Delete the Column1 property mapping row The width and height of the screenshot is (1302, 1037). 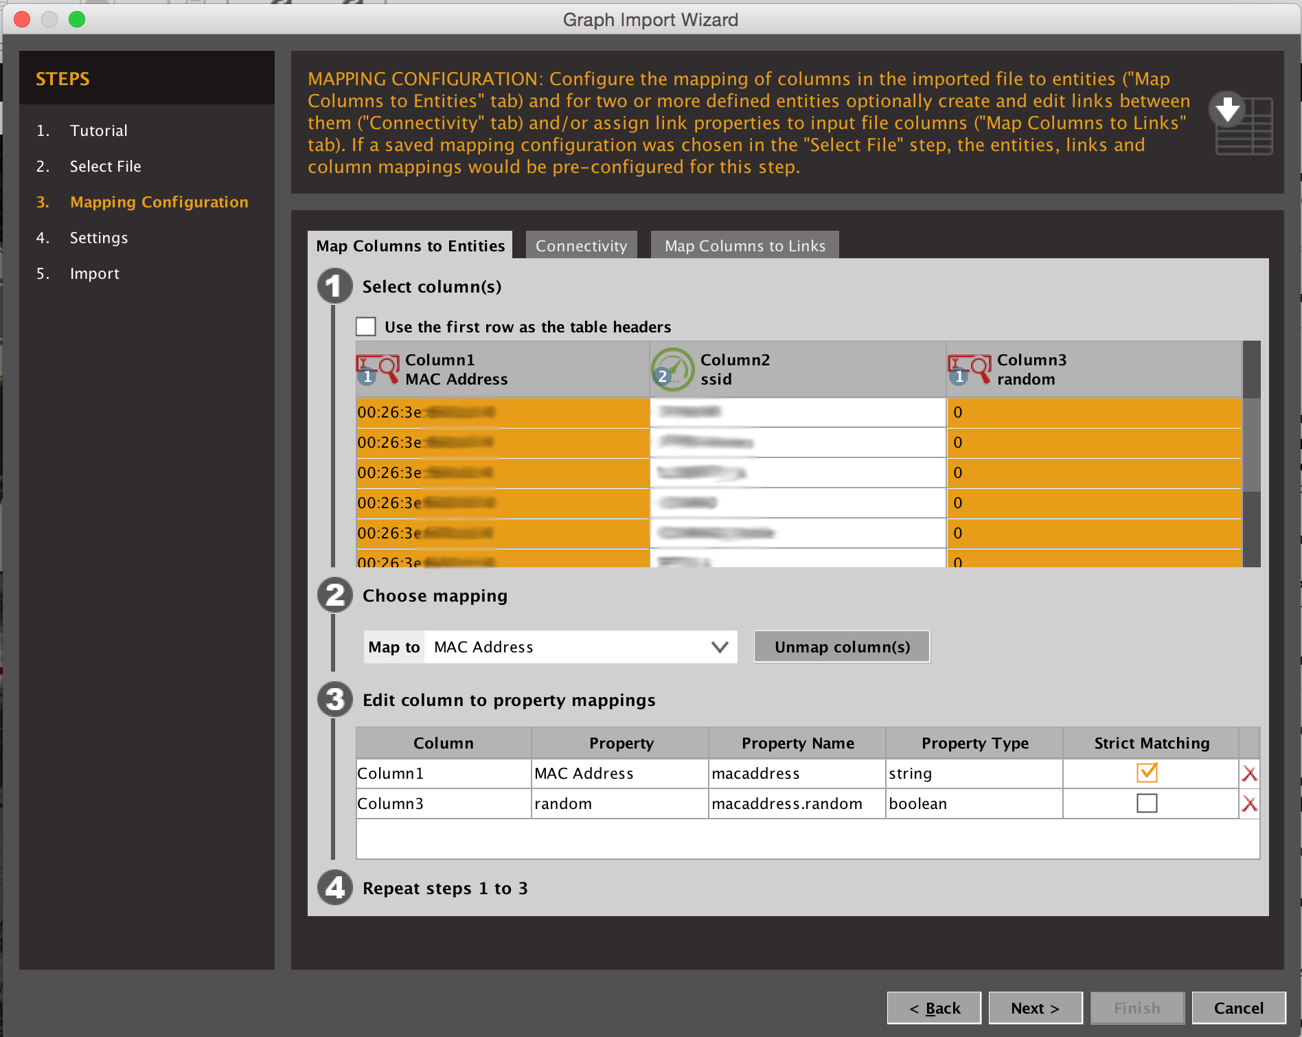click(x=1249, y=774)
